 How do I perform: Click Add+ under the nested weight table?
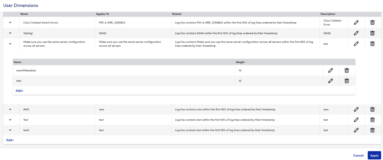click(x=19, y=90)
